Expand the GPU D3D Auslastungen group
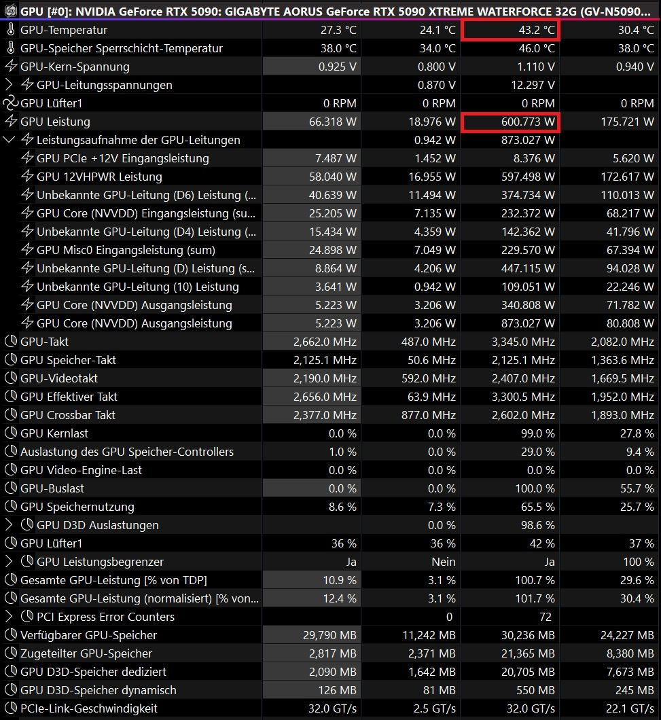This screenshot has width=661, height=720. 9,525
